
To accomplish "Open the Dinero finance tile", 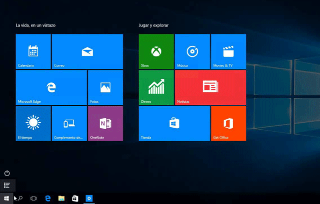I will (156, 87).
